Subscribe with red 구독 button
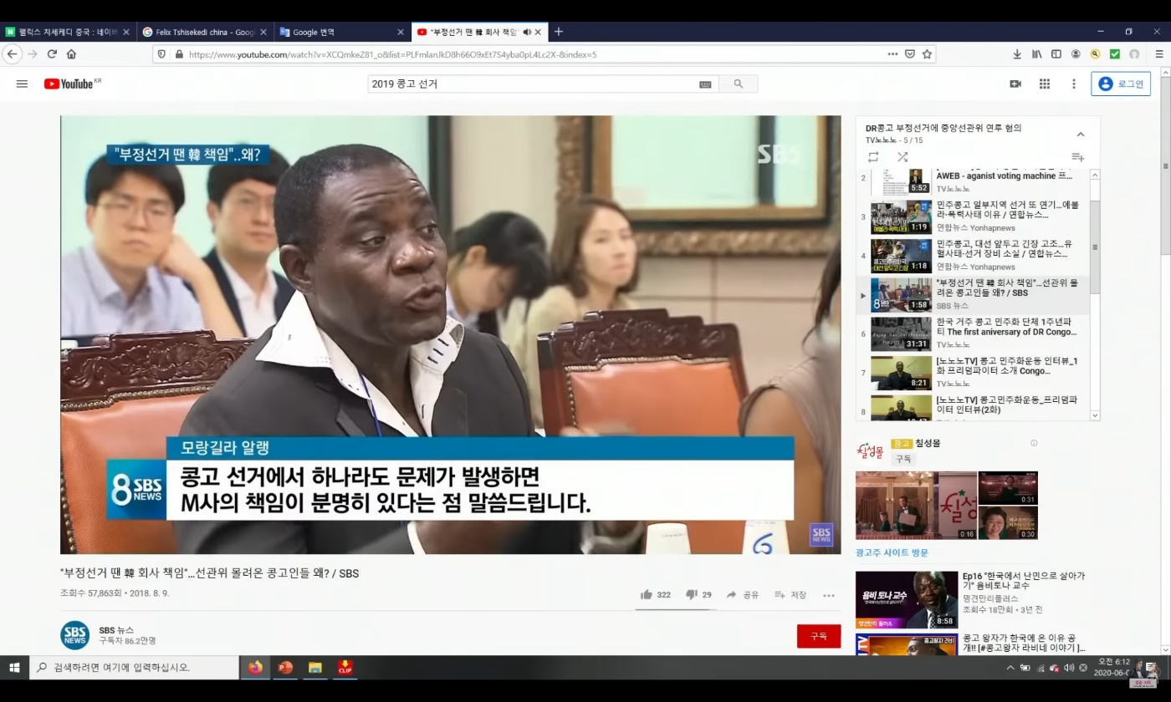The height and width of the screenshot is (702, 1171). click(819, 636)
